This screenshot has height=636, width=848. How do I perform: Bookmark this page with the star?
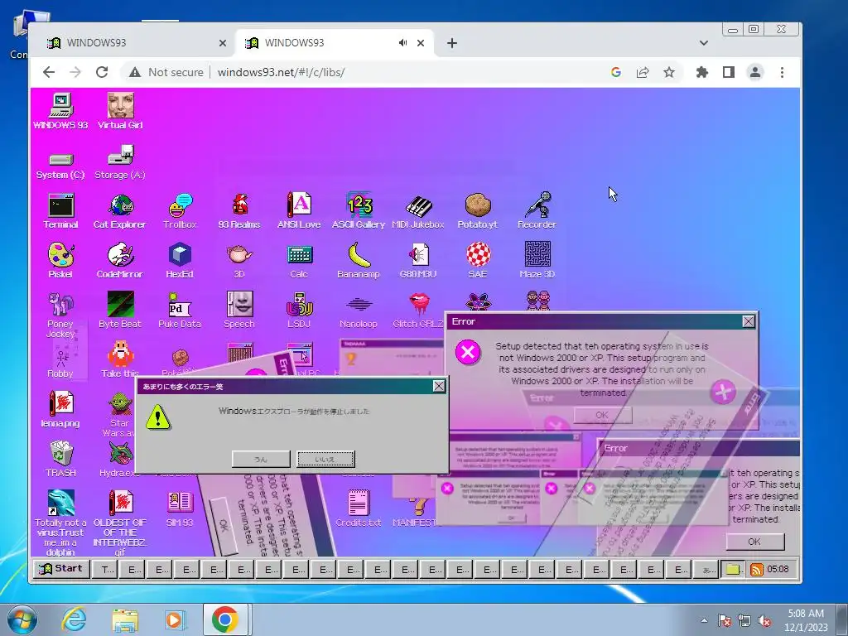pos(669,73)
